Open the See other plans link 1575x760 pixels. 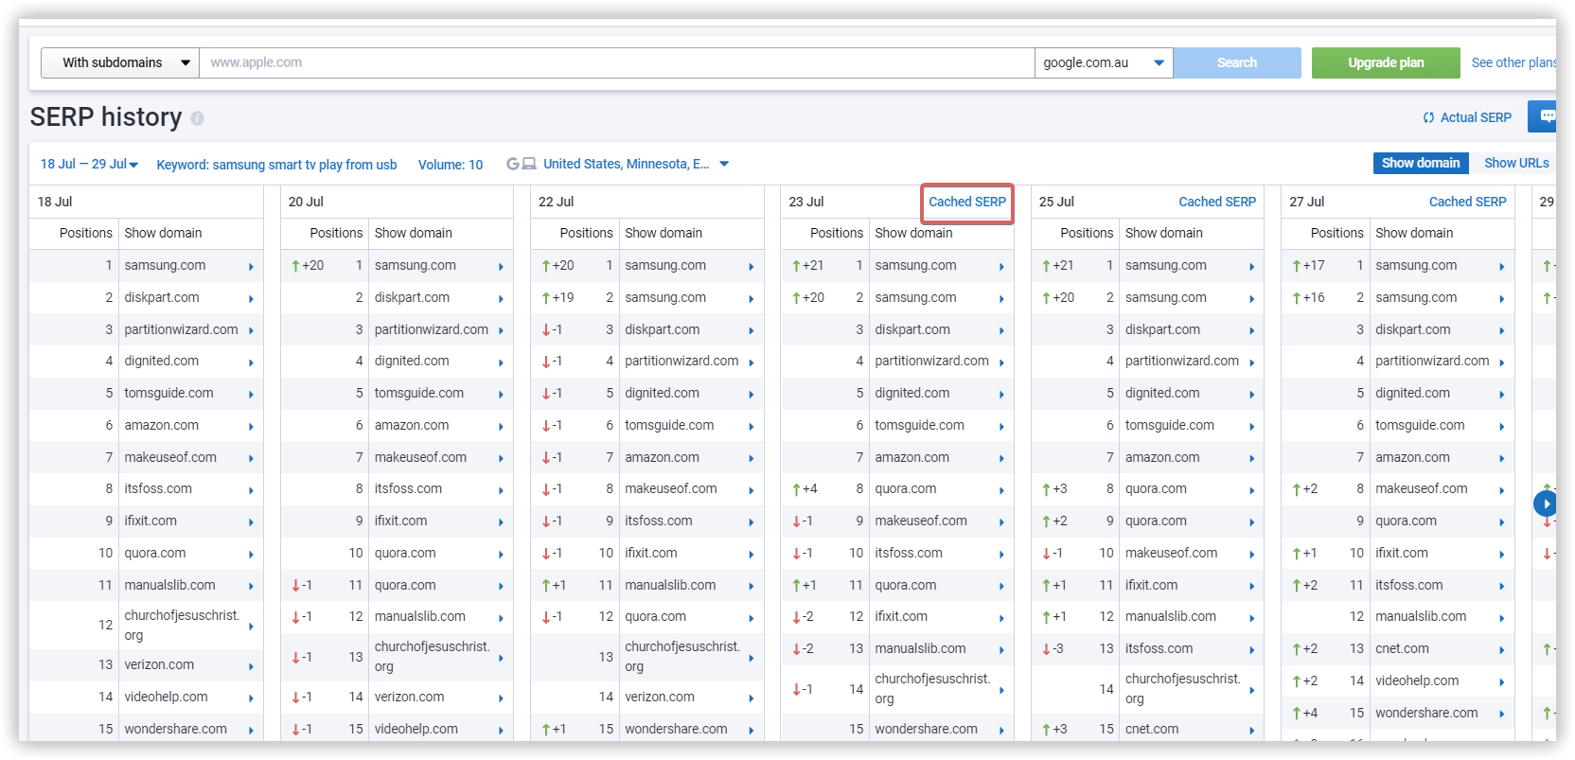[1513, 62]
